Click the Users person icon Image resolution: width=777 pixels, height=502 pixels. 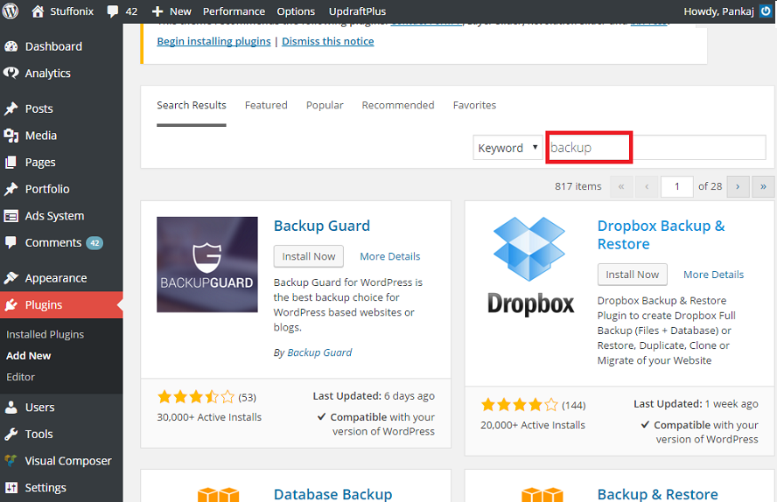click(x=10, y=408)
